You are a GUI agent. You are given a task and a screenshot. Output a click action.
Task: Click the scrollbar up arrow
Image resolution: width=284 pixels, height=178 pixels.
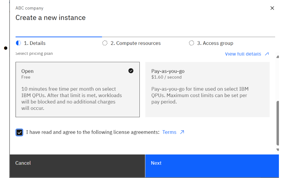pos(278,56)
